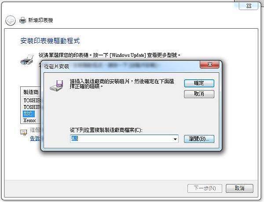The width and height of the screenshot is (264, 202).
Task: Click the printer icon beside 新增印表機 title
Action: (22, 20)
